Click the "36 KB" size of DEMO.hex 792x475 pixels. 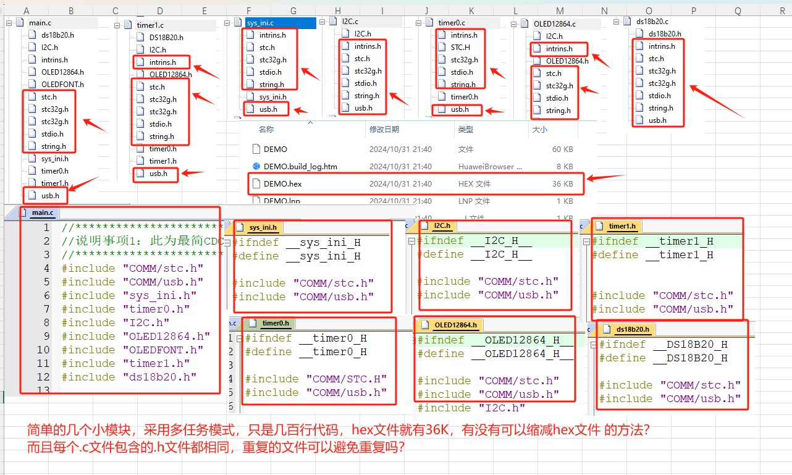[562, 183]
